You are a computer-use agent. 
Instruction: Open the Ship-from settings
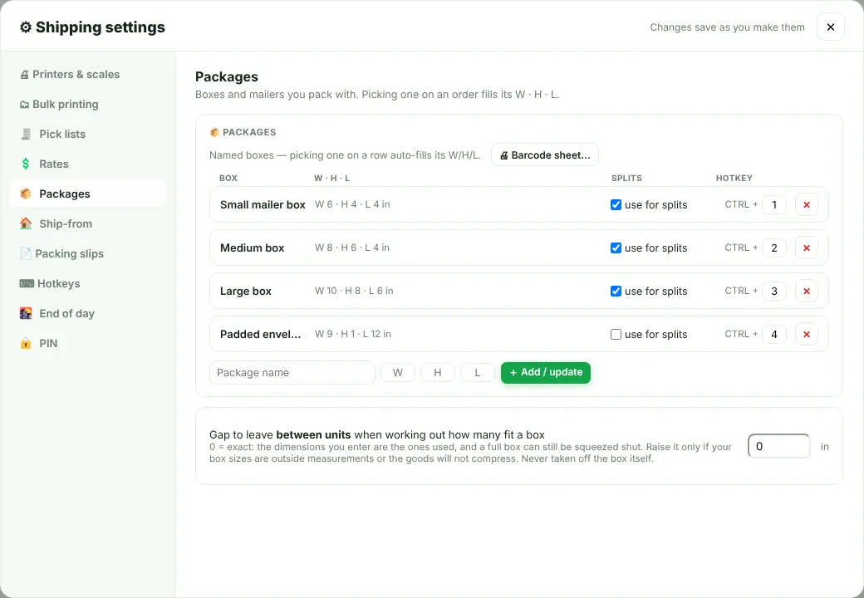(x=87, y=223)
